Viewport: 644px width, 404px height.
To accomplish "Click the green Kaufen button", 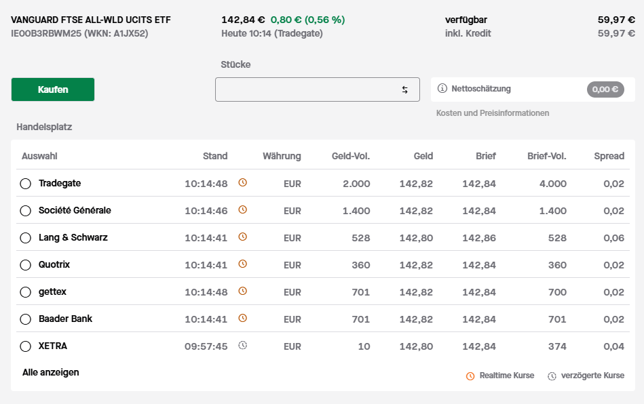I will (x=53, y=89).
